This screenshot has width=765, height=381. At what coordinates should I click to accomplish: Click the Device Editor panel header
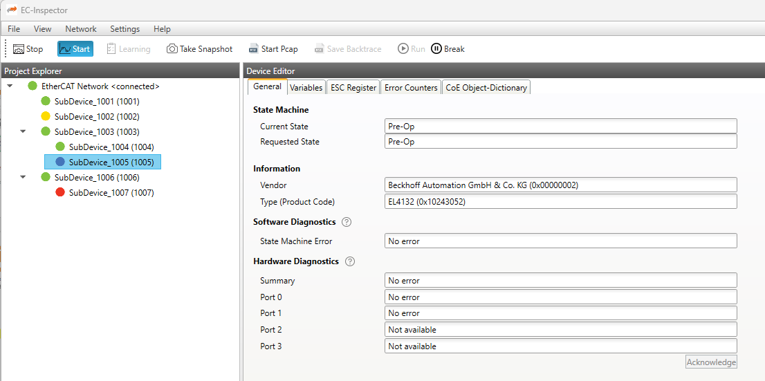point(504,71)
